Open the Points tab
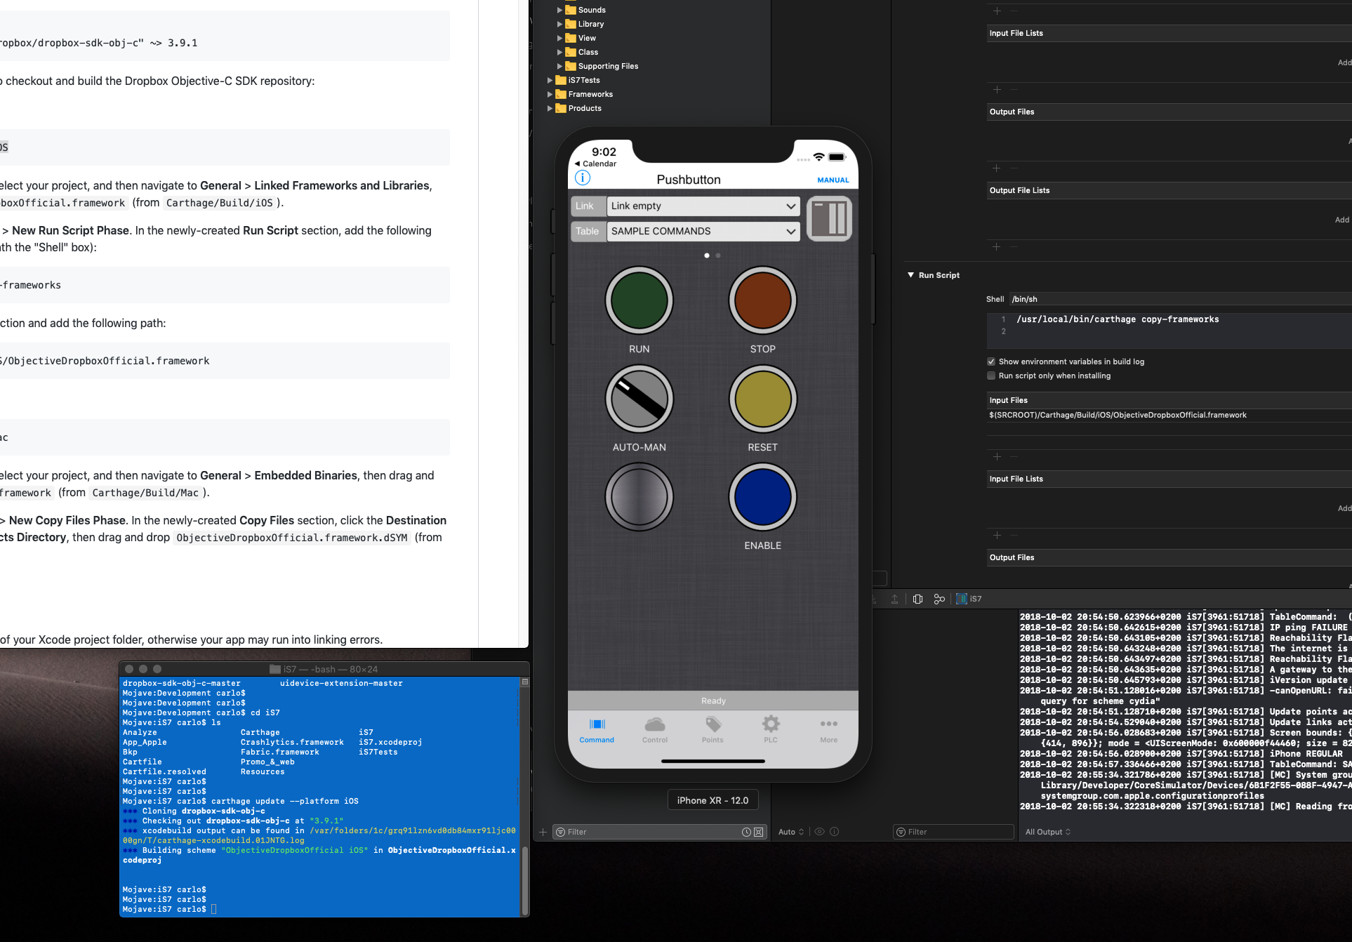Viewport: 1352px width, 942px height. pos(713,730)
